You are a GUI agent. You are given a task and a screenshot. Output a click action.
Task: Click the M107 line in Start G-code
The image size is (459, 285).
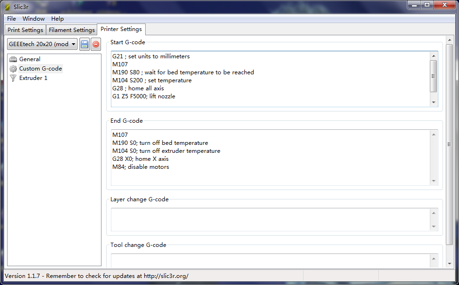point(120,64)
